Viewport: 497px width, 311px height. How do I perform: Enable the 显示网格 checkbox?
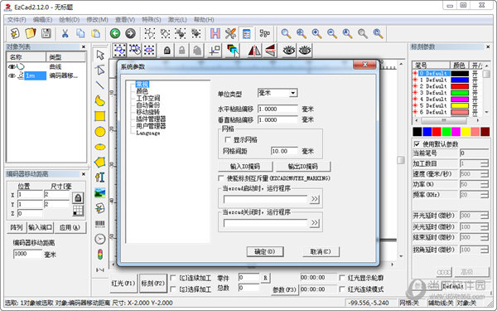click(228, 139)
